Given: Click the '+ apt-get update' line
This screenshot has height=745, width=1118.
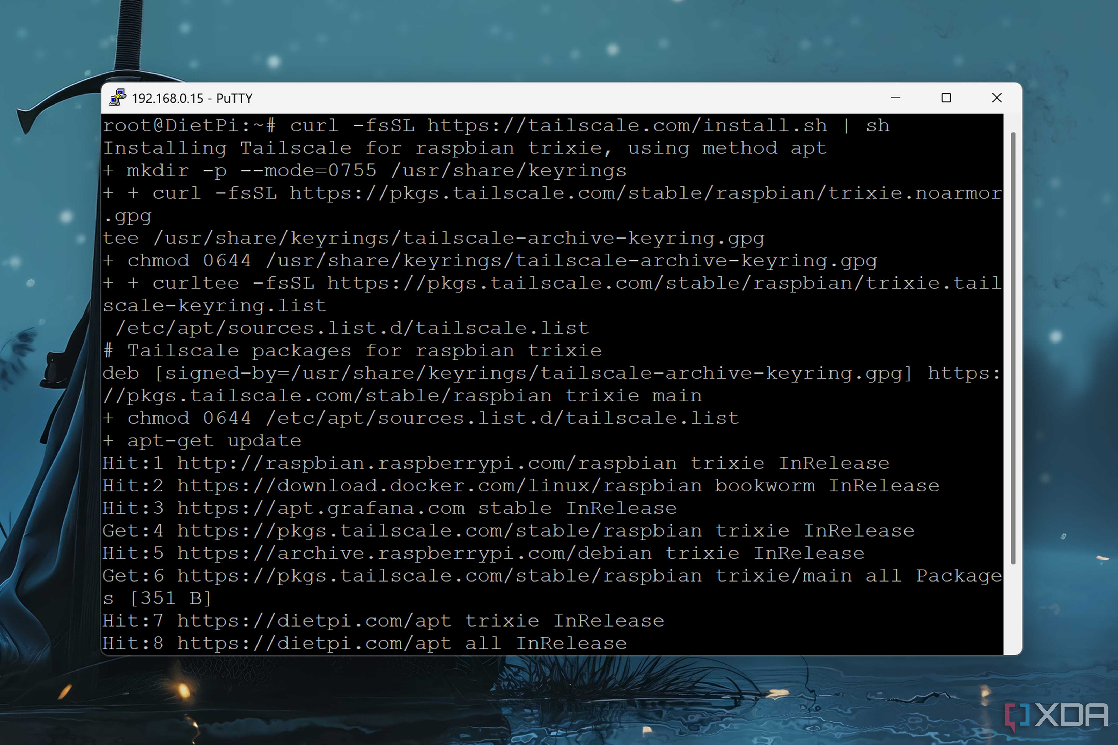Looking at the screenshot, I should point(202,441).
